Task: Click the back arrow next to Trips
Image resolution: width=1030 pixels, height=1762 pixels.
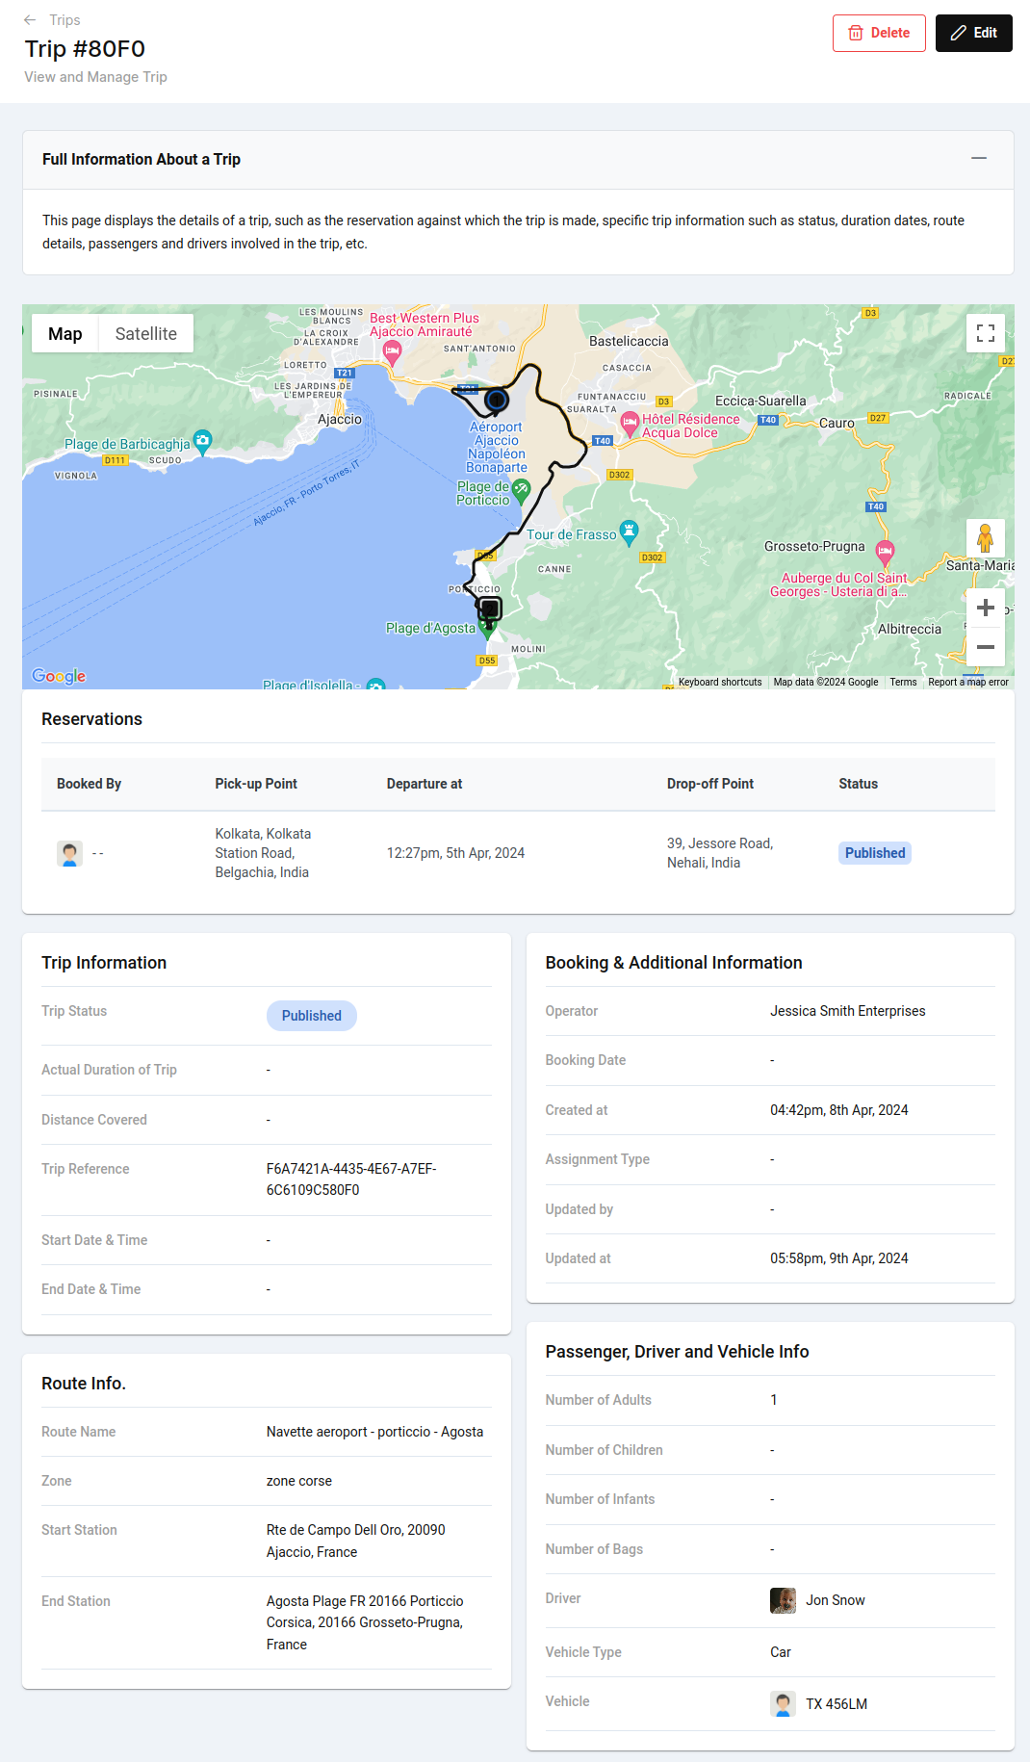Action: click(x=30, y=20)
